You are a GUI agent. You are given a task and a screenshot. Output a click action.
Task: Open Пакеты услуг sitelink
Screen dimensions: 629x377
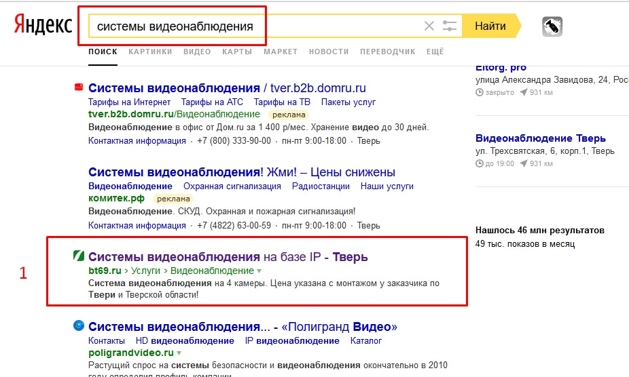(348, 102)
